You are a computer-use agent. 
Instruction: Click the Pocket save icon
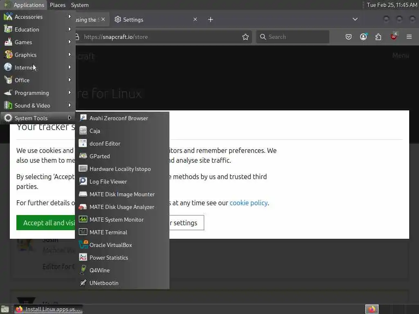(349, 37)
